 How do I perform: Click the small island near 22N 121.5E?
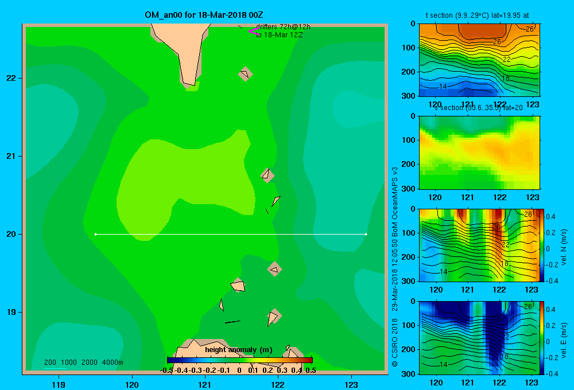tap(245, 74)
